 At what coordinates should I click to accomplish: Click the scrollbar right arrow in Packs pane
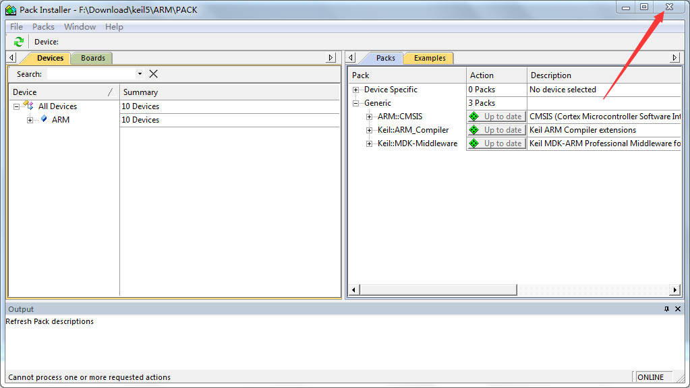[x=675, y=290]
